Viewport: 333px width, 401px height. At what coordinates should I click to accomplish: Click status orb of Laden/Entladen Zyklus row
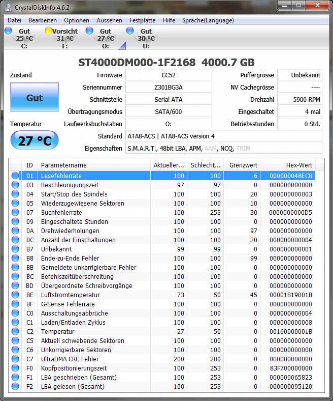tap(15, 323)
